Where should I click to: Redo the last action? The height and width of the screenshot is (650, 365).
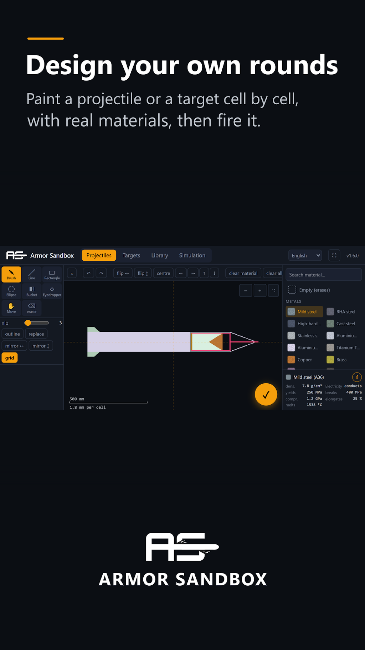101,273
